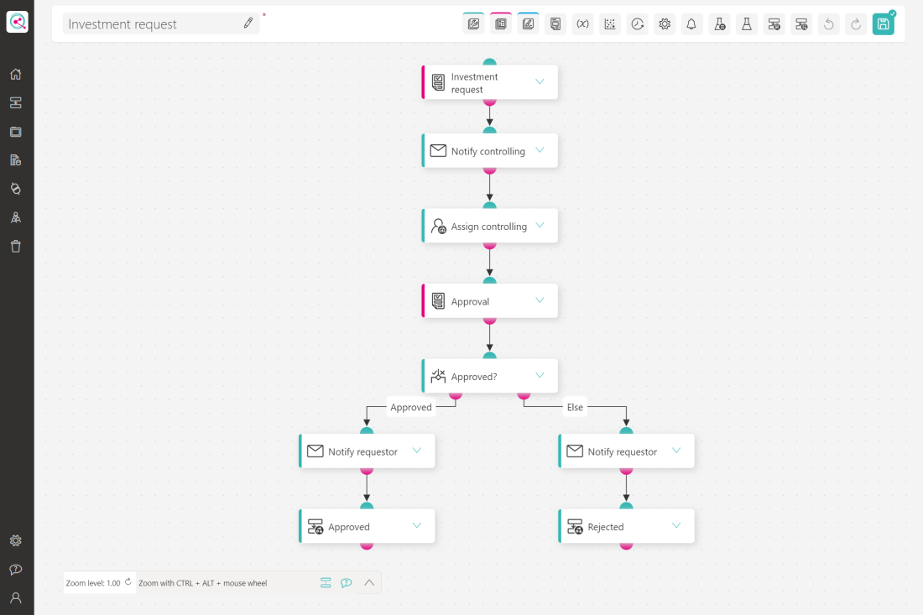Toggle the minimap icon near zoom controls
The image size is (923, 615).
(x=326, y=582)
